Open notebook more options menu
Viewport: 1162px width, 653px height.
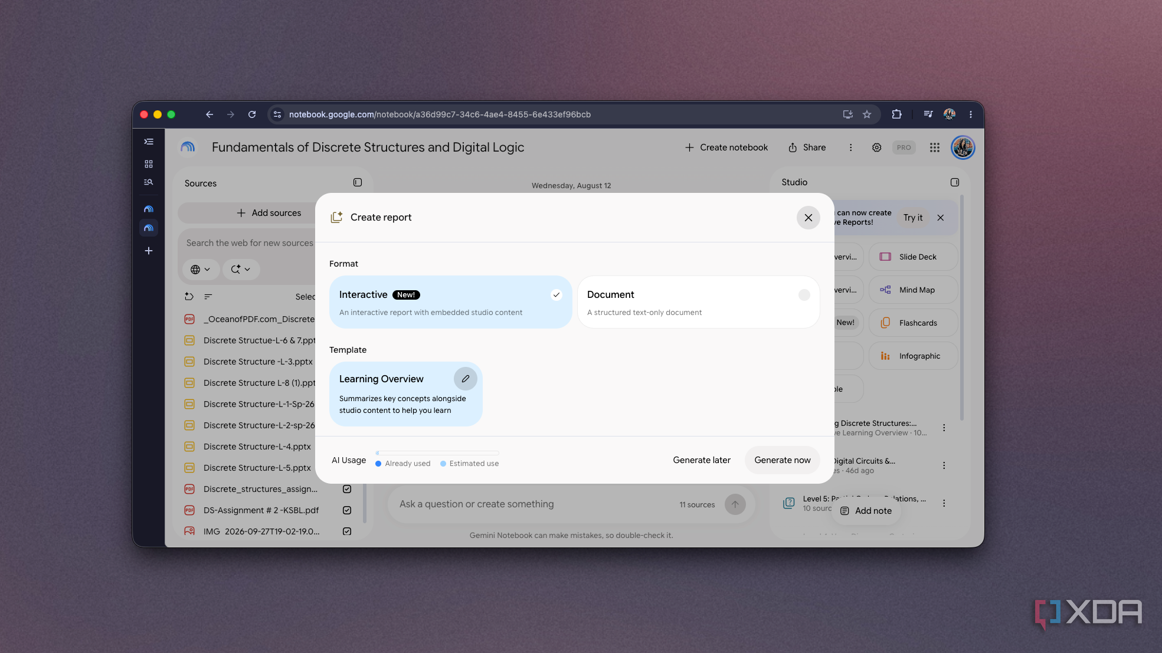pos(850,147)
